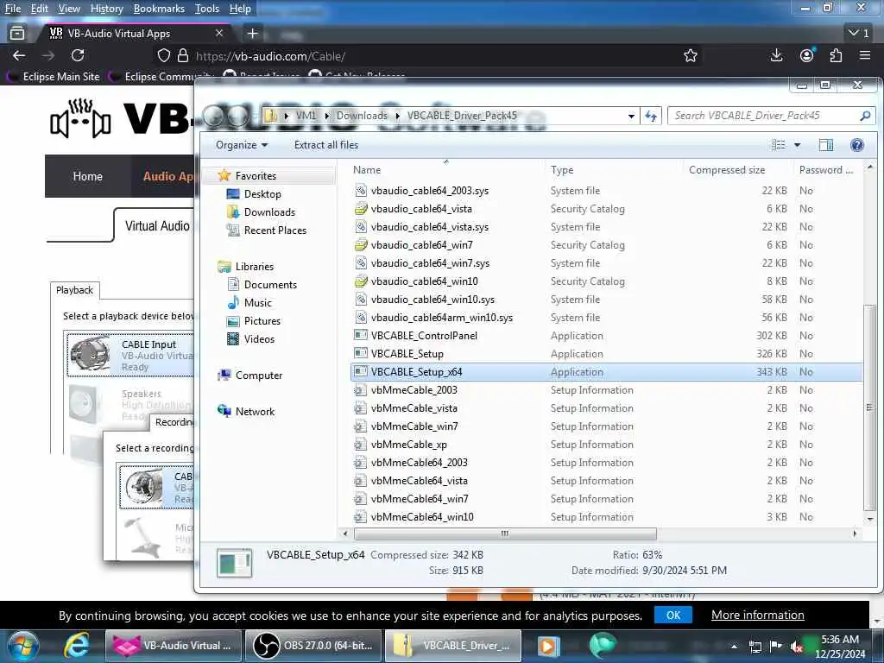
Task: Select VBCABLE_Setup_x64 application
Action: [x=416, y=372]
